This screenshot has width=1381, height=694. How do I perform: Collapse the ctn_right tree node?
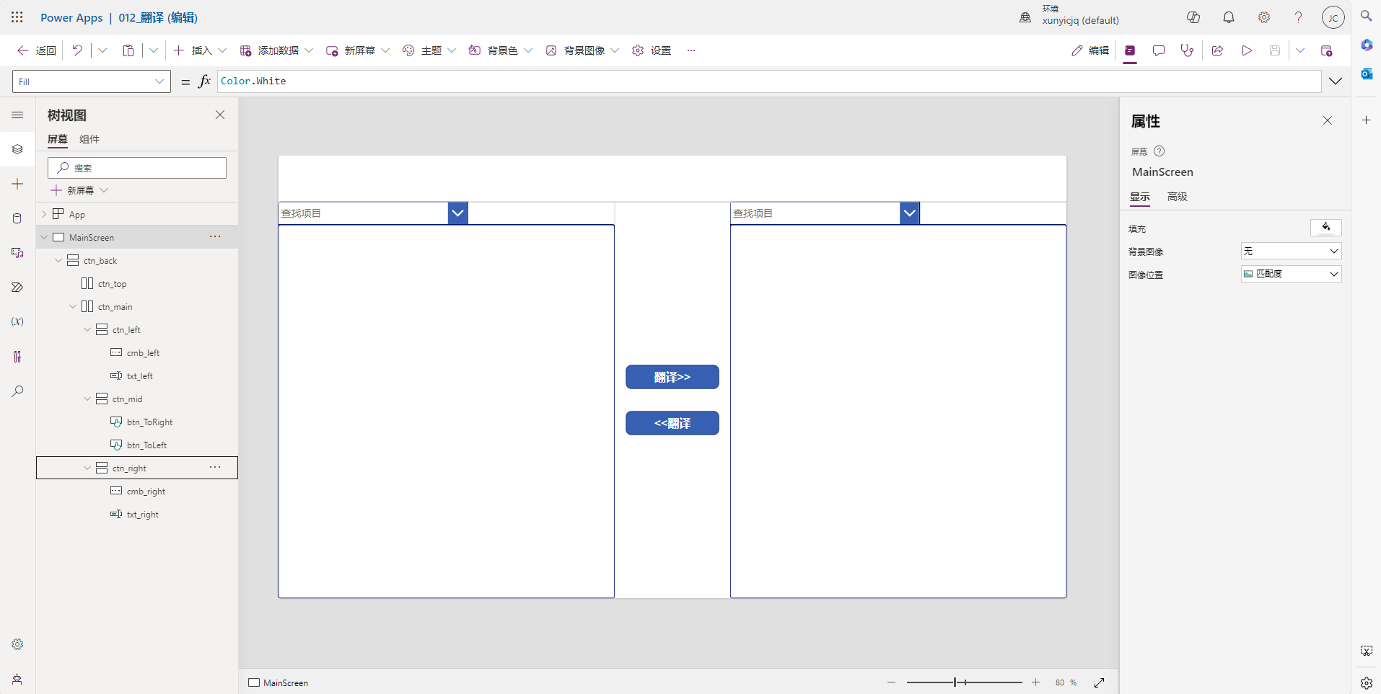87,468
